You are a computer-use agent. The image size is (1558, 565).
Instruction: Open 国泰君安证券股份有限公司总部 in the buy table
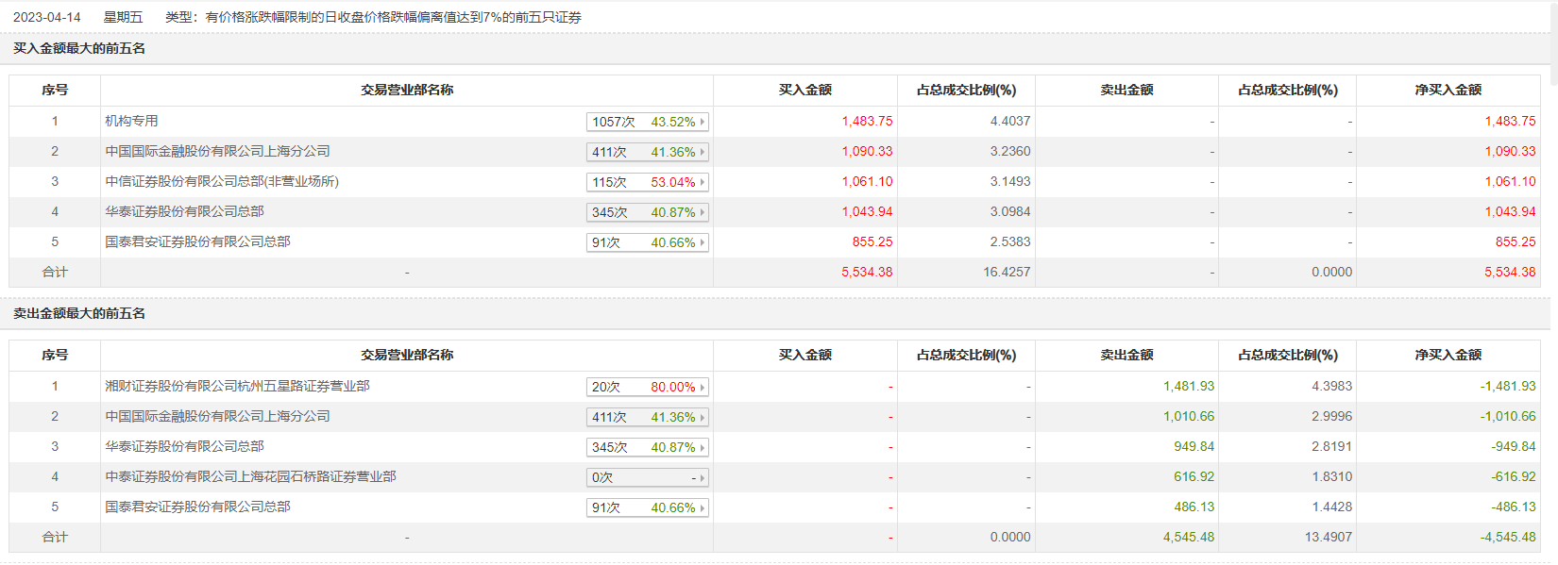pyautogui.click(x=197, y=242)
